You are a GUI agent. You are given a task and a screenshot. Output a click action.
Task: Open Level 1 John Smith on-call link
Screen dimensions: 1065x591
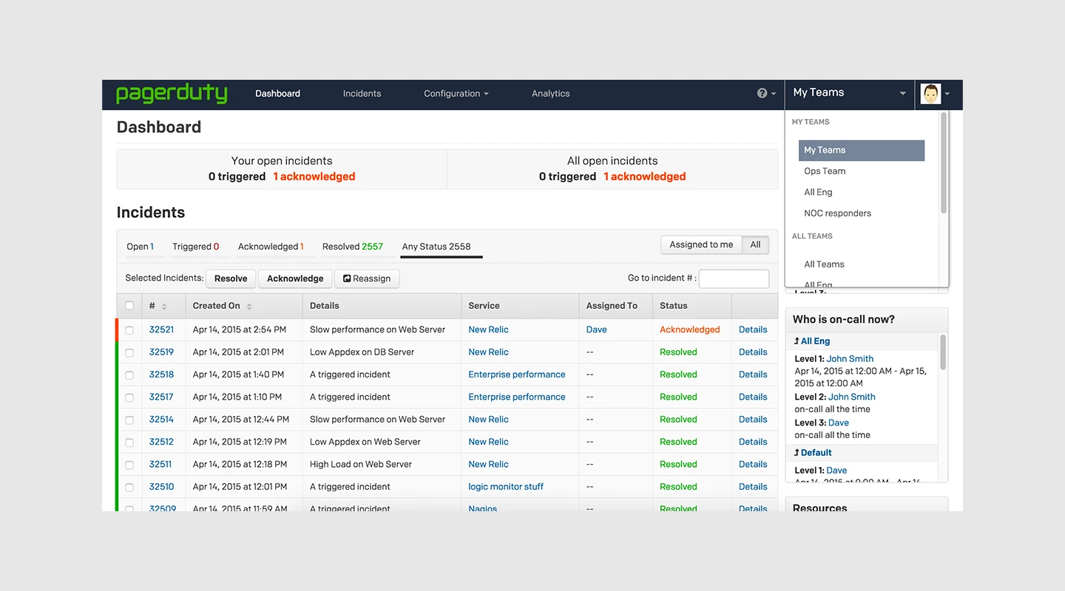coord(850,359)
